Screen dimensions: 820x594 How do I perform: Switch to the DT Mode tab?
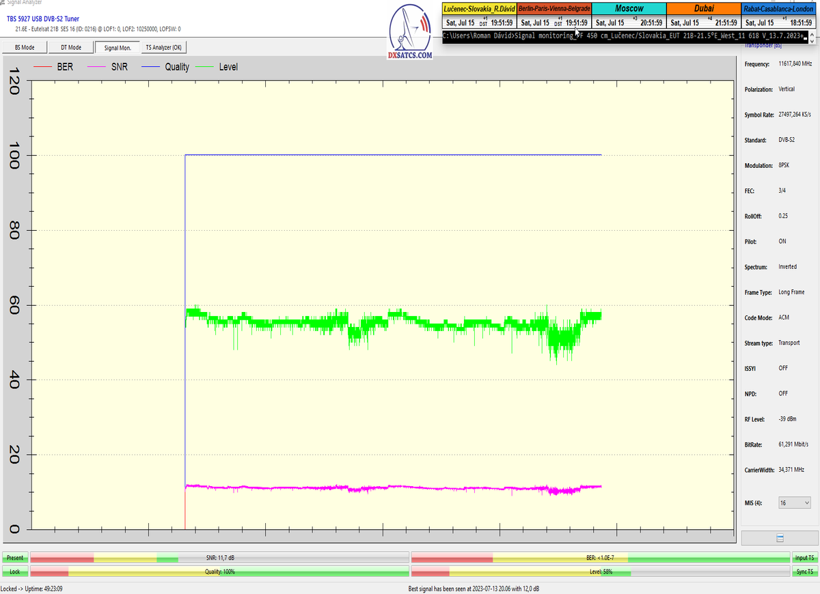coord(71,47)
